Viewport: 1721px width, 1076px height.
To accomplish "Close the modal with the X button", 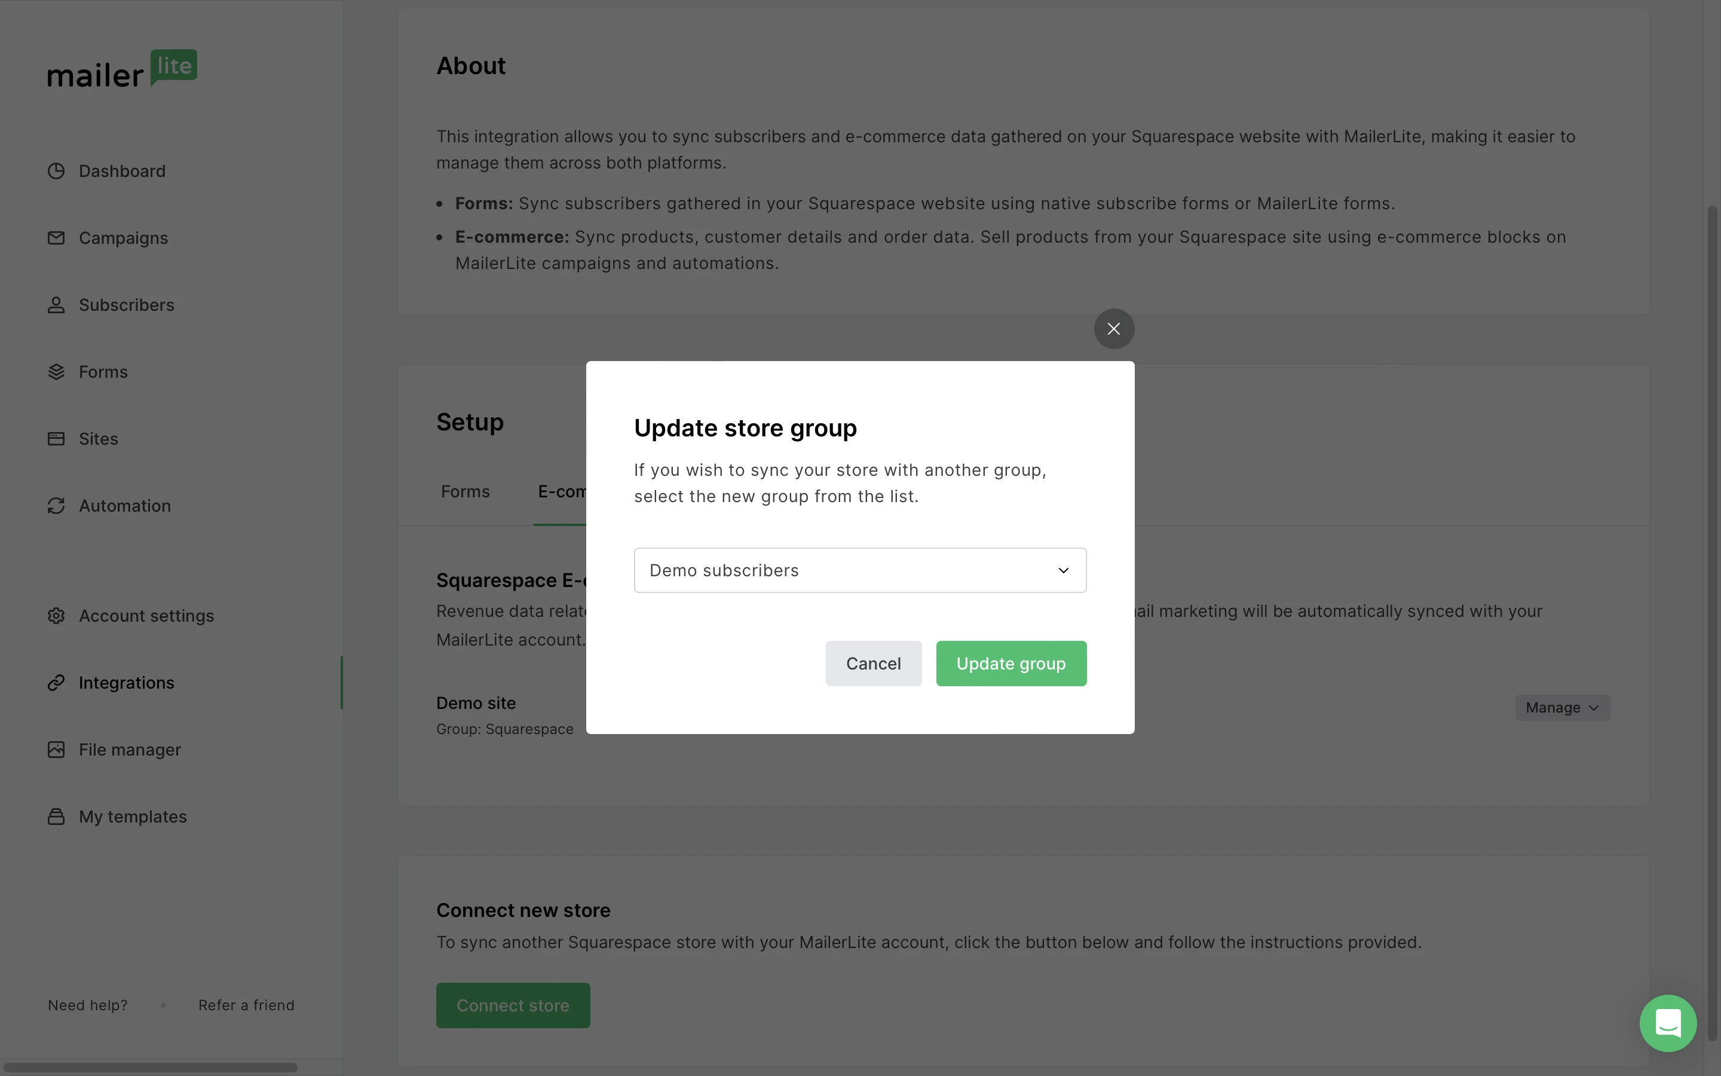I will click(1113, 329).
